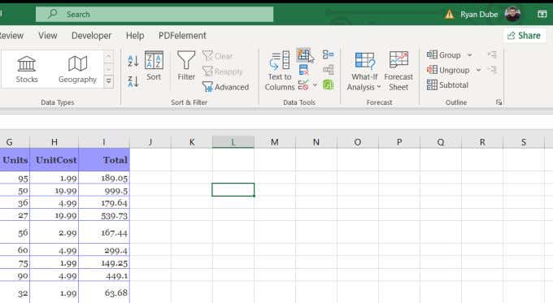Open Ryan Dube account profile picture
Viewport: 553px width, 303px height.
click(x=512, y=14)
